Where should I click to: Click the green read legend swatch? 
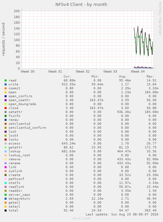tap(6, 80)
